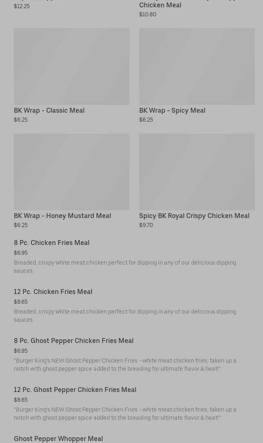The image size is (263, 443).
Task: Click the BK Wrap - Spicy Meal title
Action: (172, 110)
